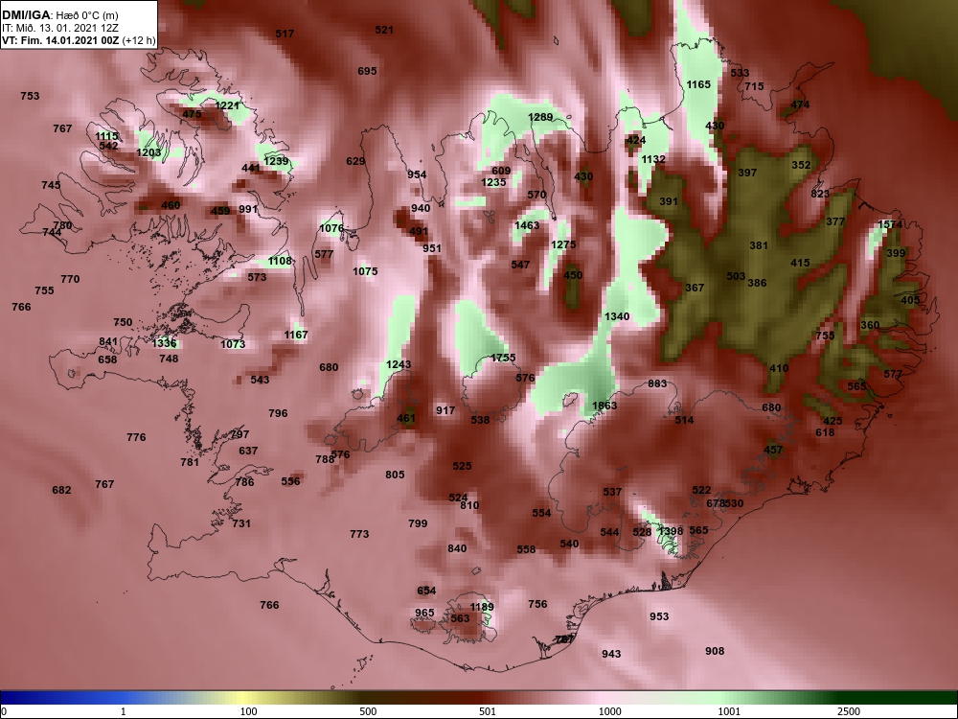Viewport: 958px width, 719px height.
Task: Click the map value "1073"
Action: [x=233, y=344]
